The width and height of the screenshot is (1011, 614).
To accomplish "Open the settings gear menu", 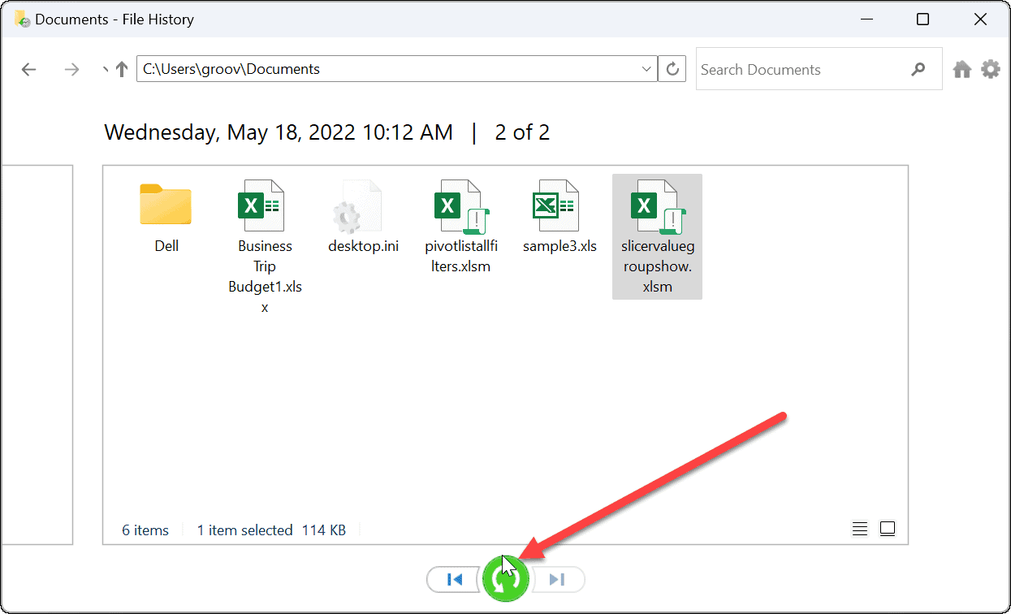I will coord(991,69).
